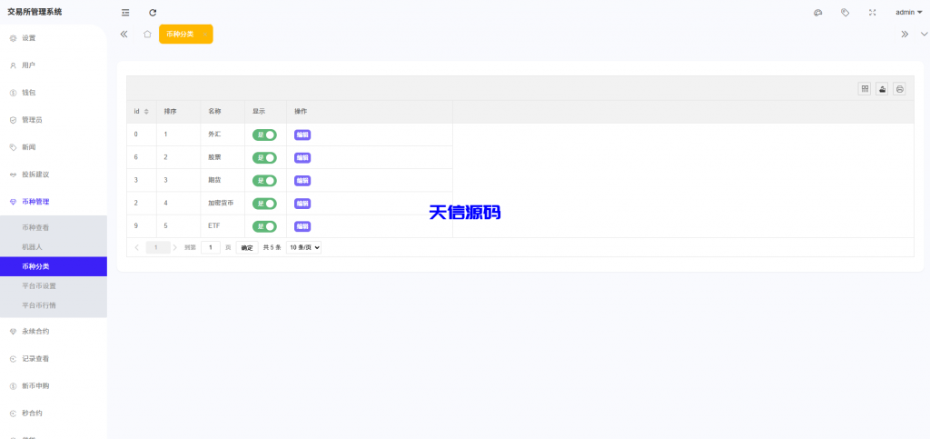Viewport: 930px width, 439px height.
Task: Toggle display switch for 期货 row
Action: 264,180
